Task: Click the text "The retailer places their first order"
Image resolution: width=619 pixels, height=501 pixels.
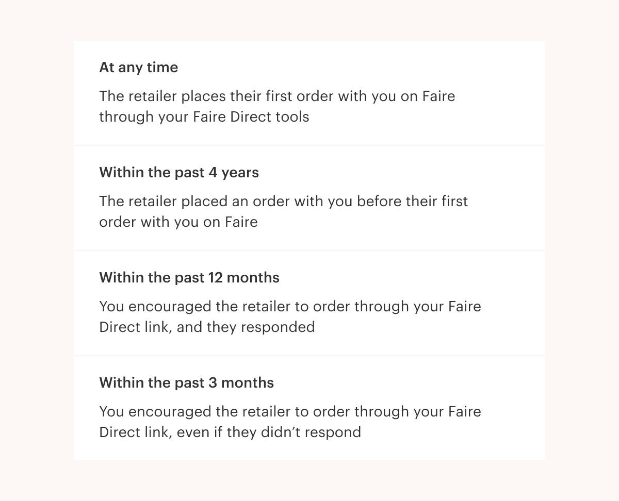Action: pos(217,96)
